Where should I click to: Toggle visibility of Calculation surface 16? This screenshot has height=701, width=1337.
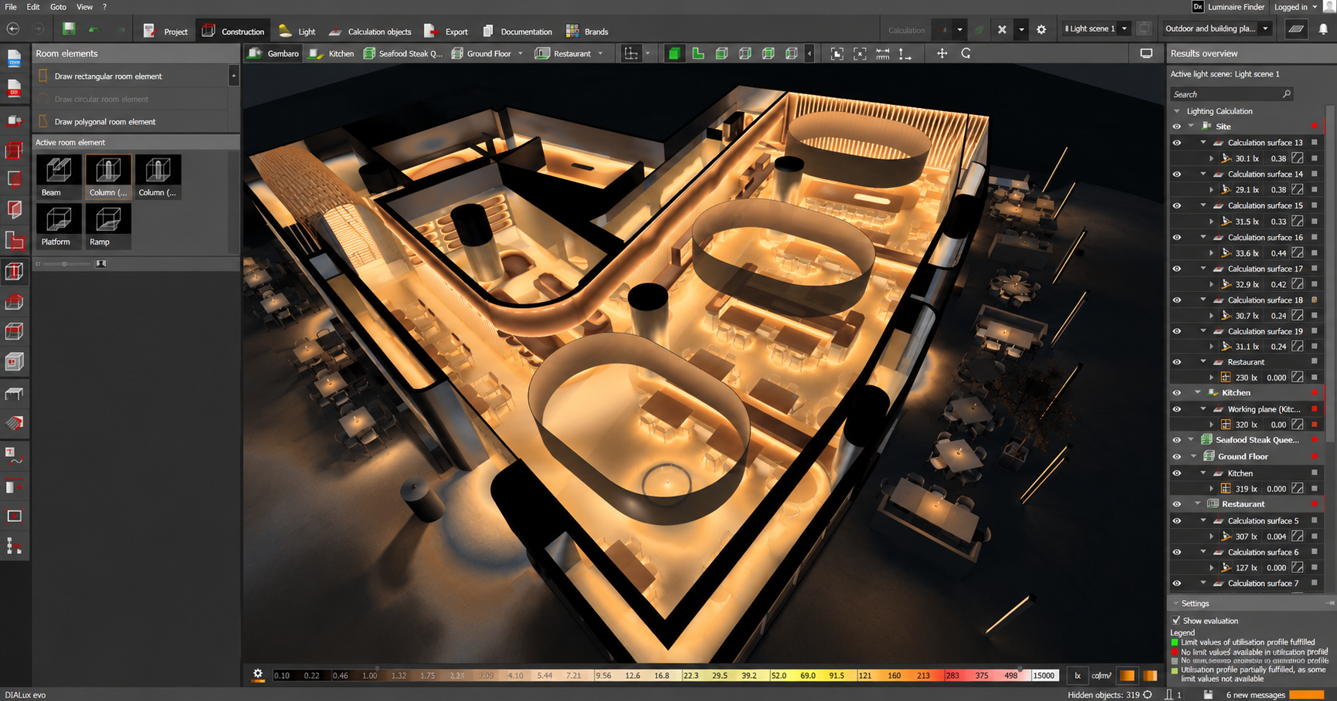tap(1177, 238)
